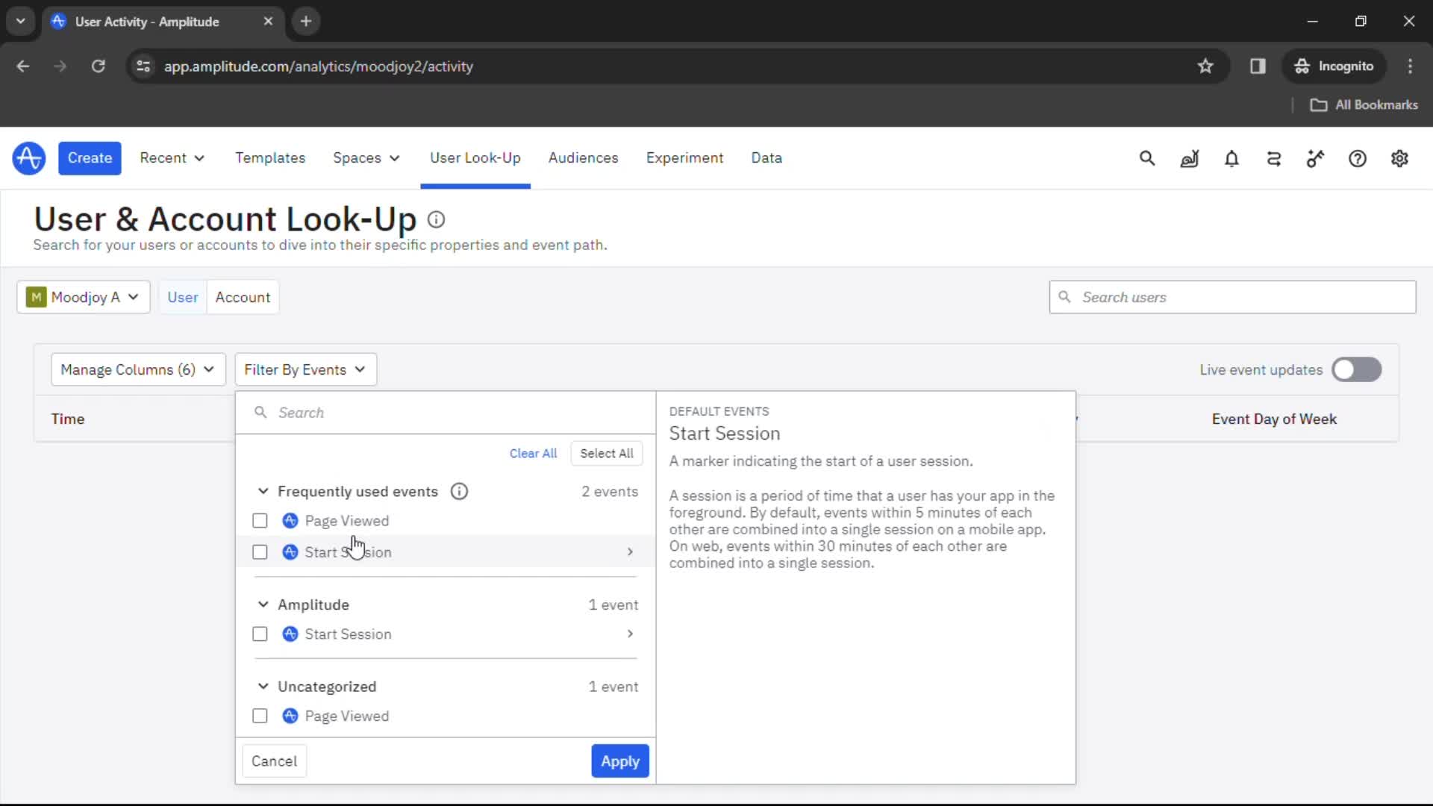Open Data section
Screen dimensions: 1433x806
(x=767, y=158)
